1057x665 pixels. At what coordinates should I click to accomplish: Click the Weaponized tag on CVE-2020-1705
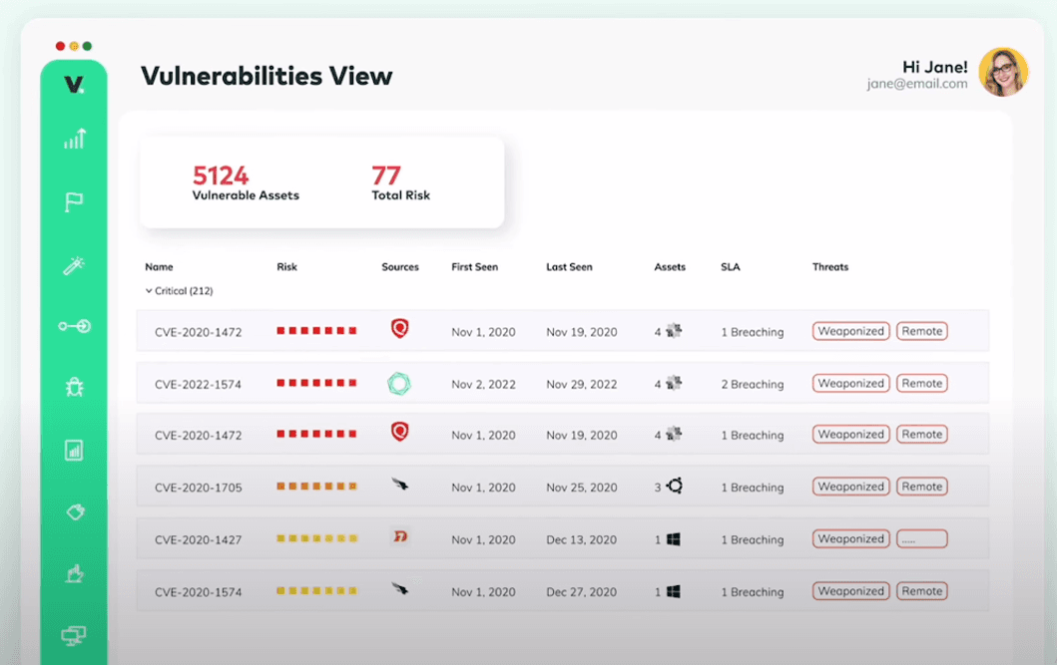point(850,487)
